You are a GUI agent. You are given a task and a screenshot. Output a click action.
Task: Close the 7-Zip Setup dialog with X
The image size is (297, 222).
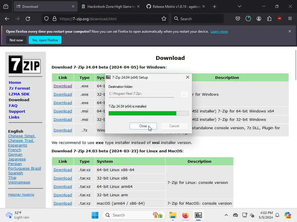point(188,77)
